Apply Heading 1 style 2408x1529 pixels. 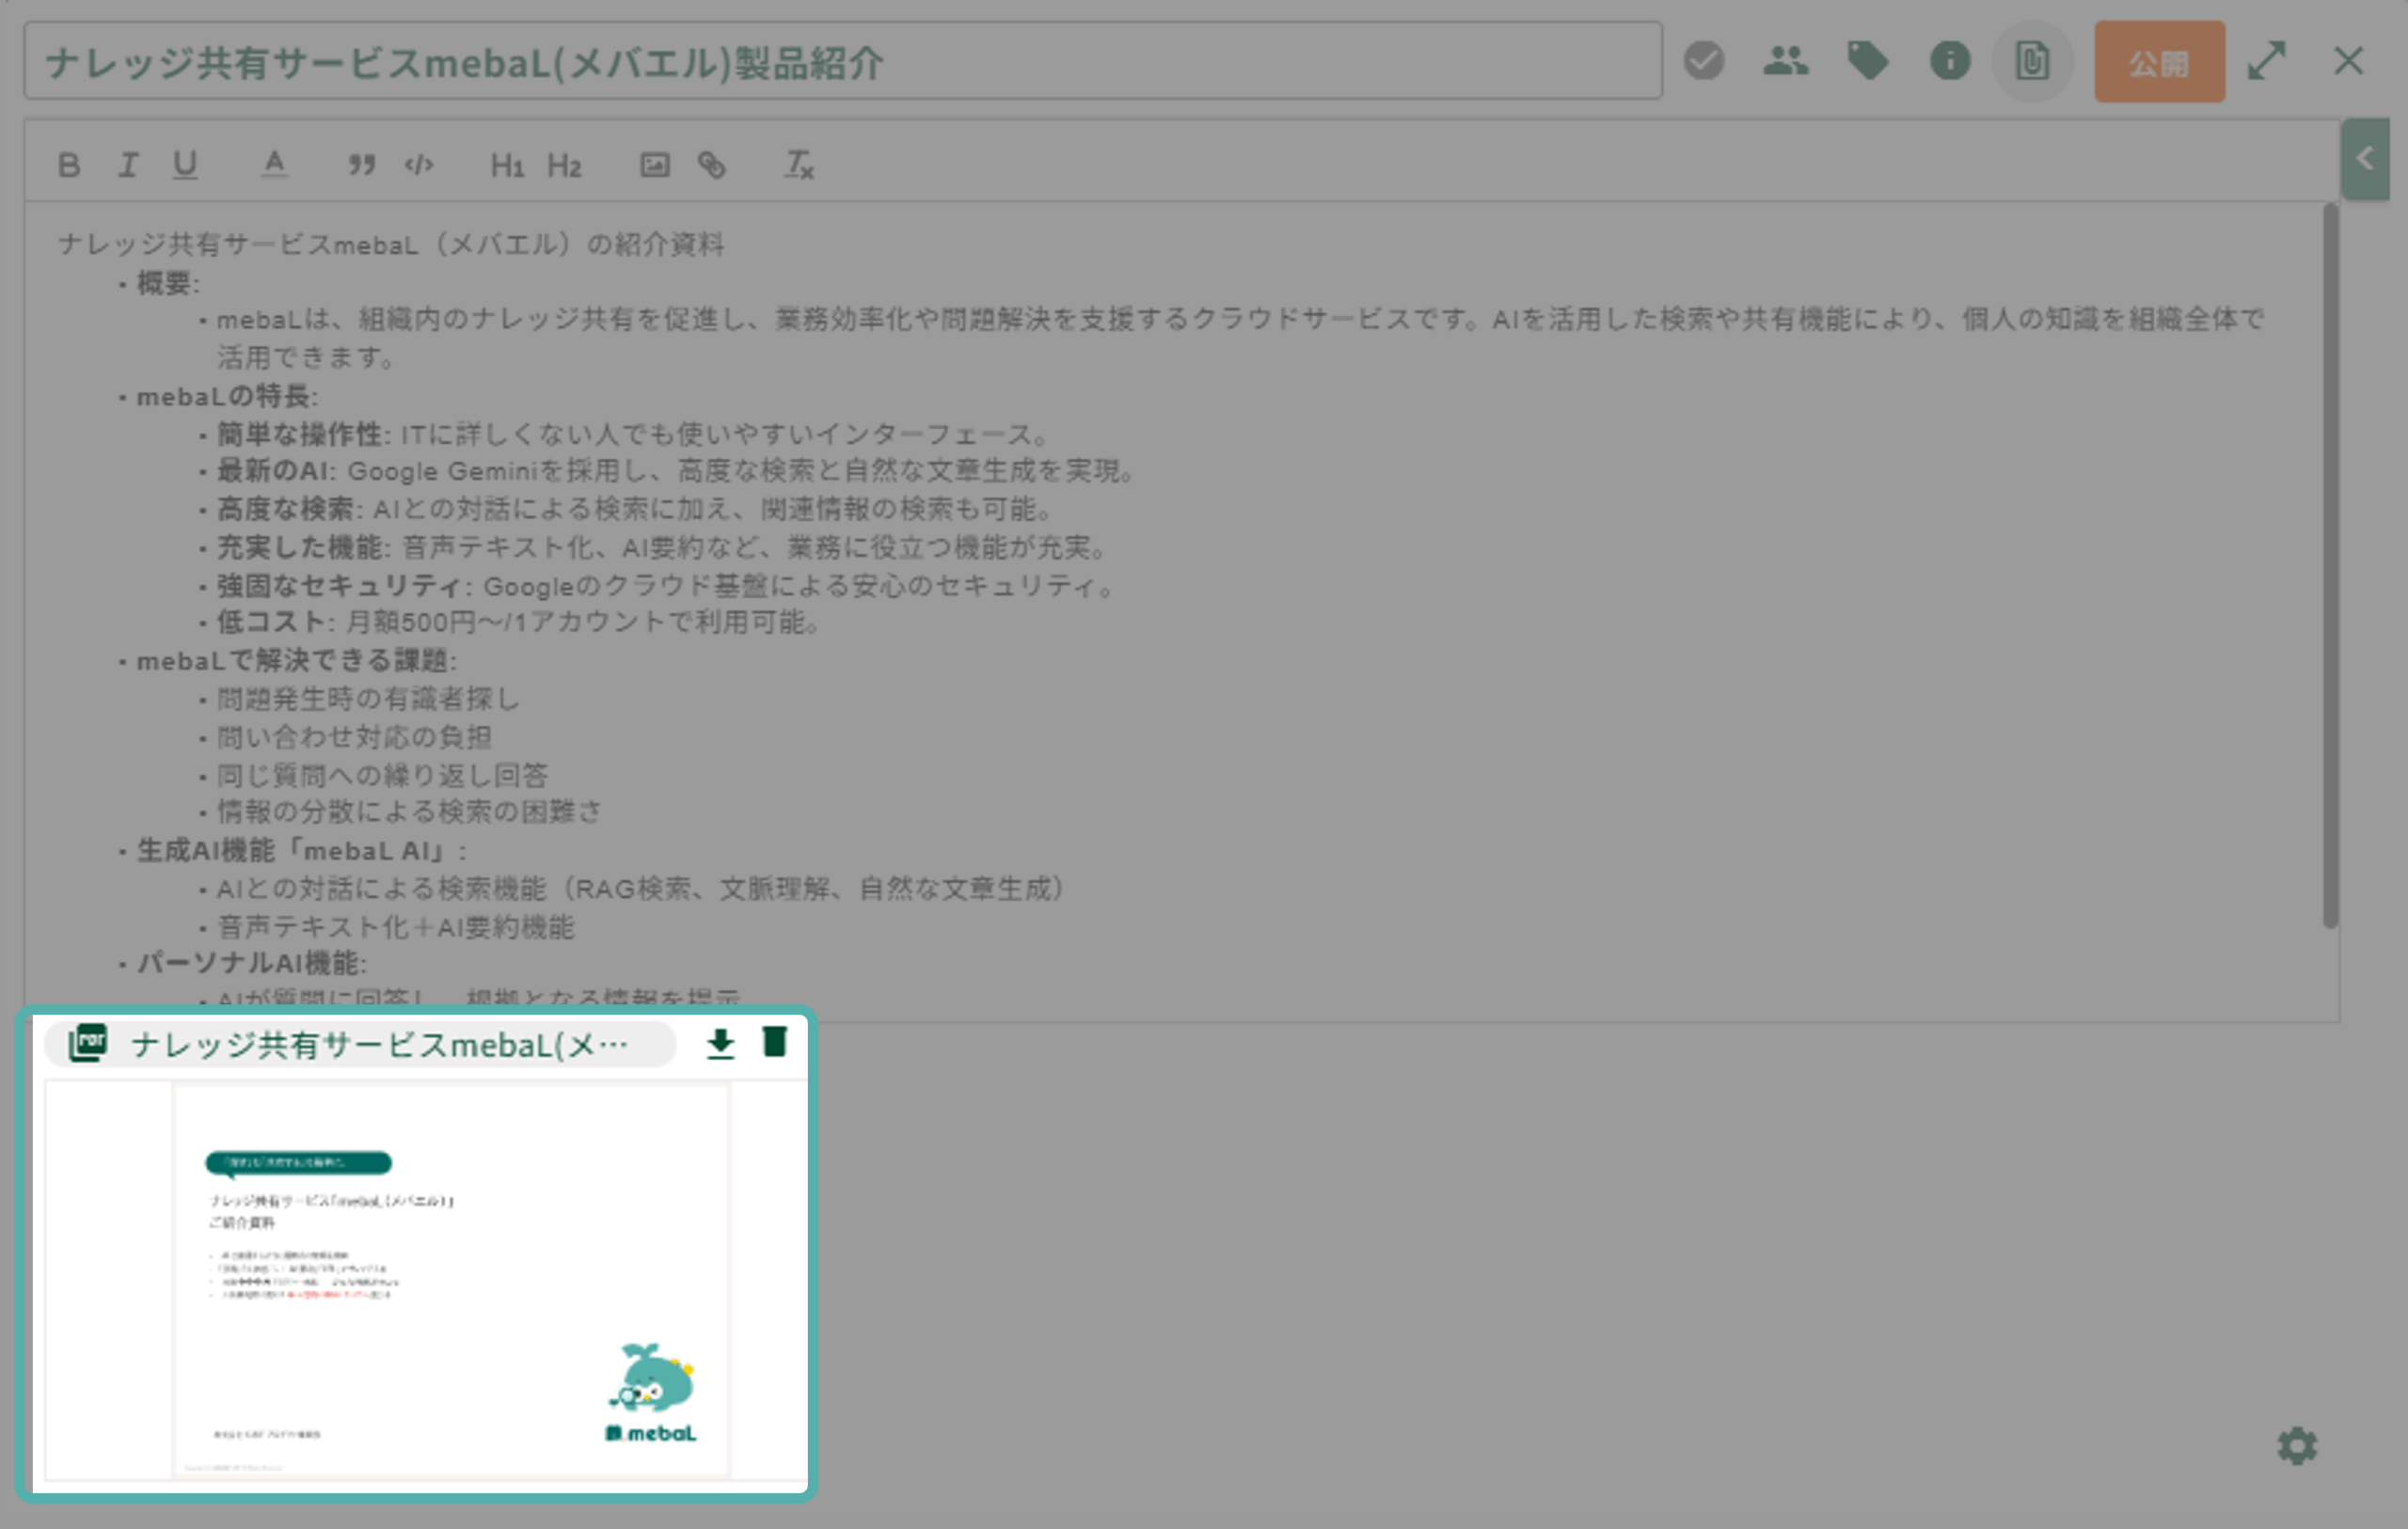[x=507, y=165]
